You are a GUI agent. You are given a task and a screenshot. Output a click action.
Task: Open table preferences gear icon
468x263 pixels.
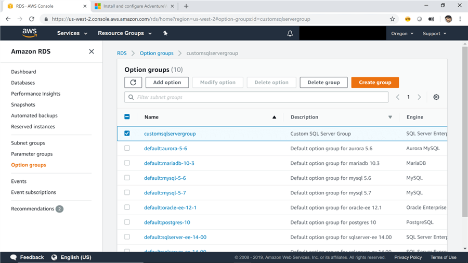click(436, 97)
